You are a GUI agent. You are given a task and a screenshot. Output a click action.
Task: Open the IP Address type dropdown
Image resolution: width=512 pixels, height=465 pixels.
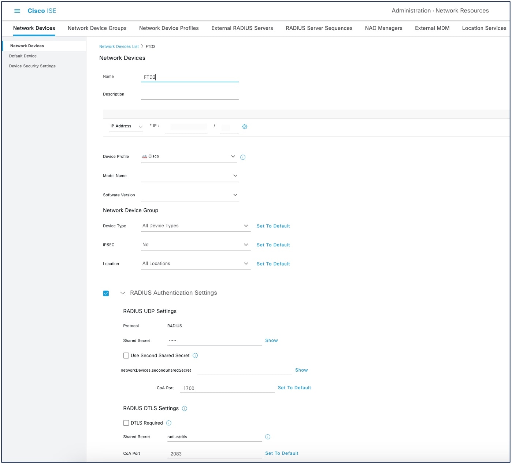coord(126,126)
